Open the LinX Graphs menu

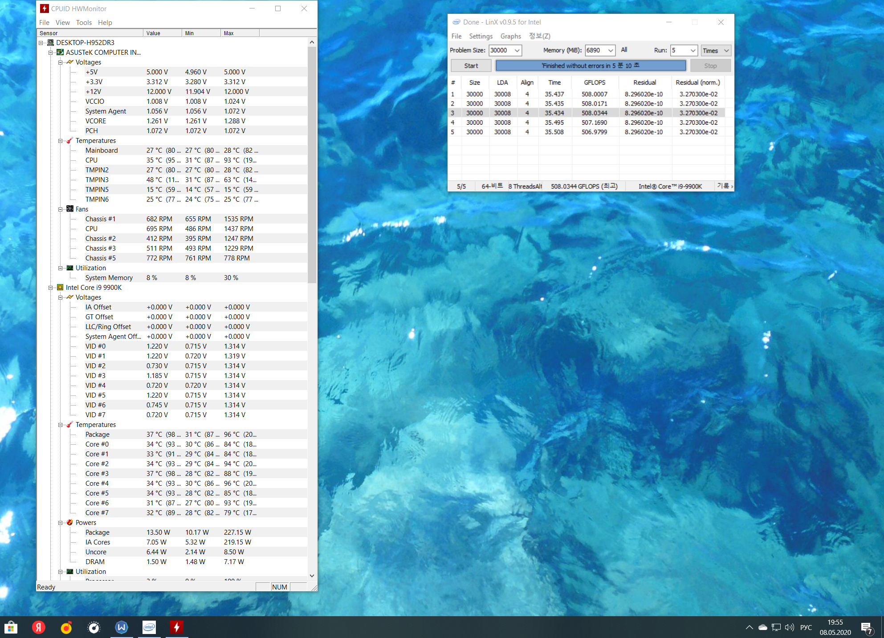[x=510, y=36]
